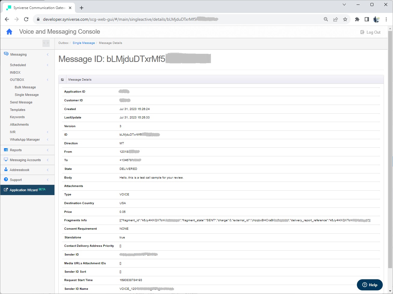Click the Price value 0.05
Viewport: 393px width, 294px height.
click(x=122, y=212)
